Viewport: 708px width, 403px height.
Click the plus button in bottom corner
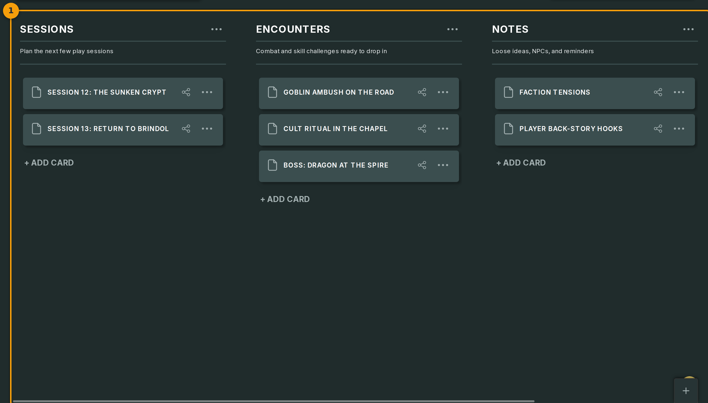coord(686,391)
